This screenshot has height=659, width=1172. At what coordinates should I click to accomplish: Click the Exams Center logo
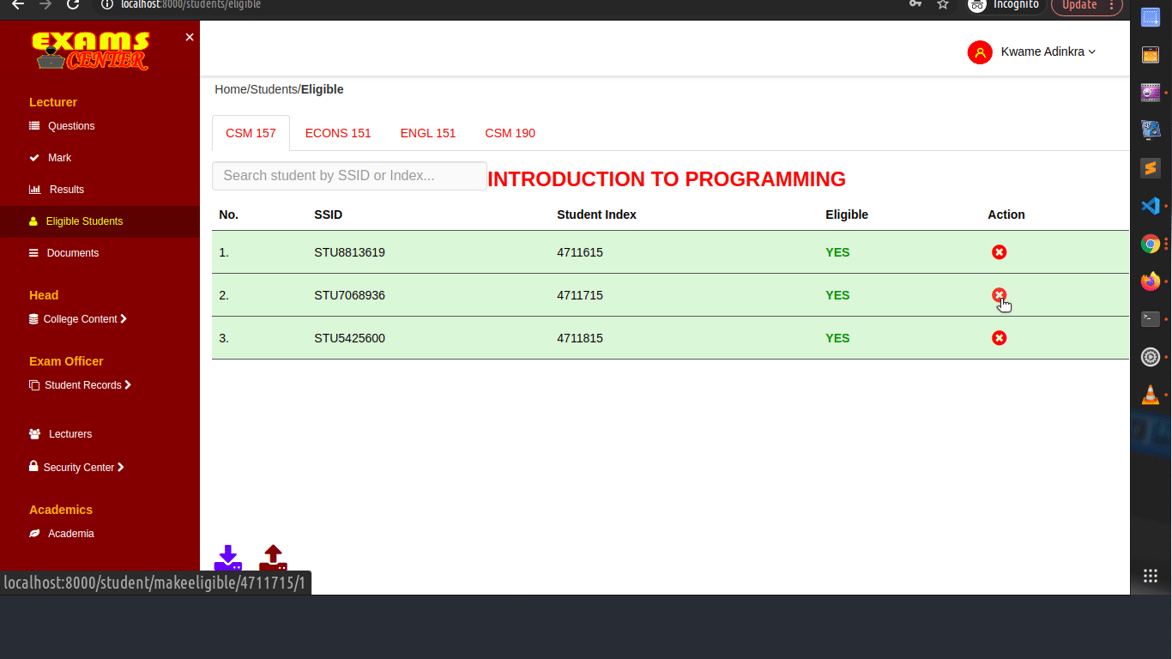click(x=91, y=51)
